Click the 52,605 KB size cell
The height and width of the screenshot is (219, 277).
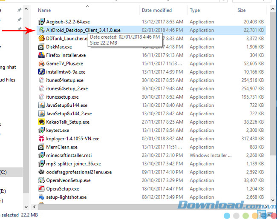[x=254, y=63]
